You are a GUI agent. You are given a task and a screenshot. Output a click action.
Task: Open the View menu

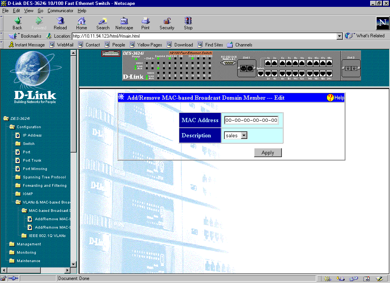29,11
